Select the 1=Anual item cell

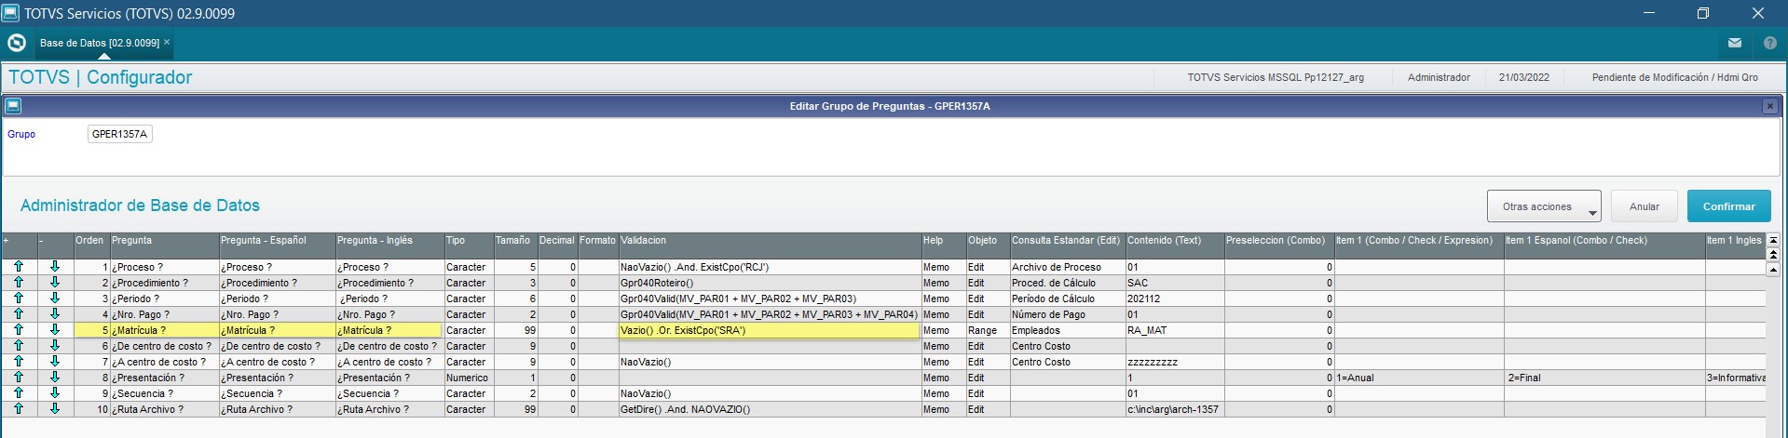(x=1419, y=378)
